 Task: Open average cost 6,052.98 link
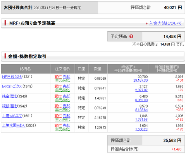141,100
